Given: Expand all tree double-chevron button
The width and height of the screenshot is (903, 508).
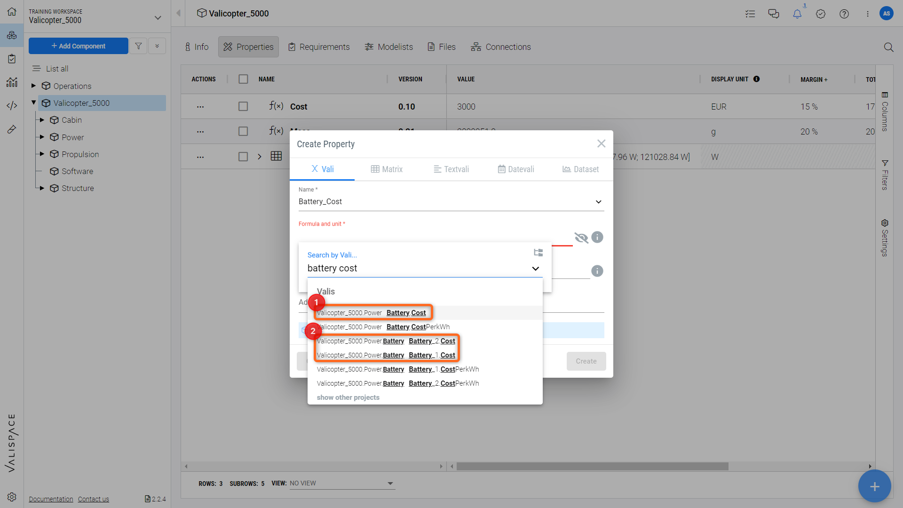Looking at the screenshot, I should 157,46.
